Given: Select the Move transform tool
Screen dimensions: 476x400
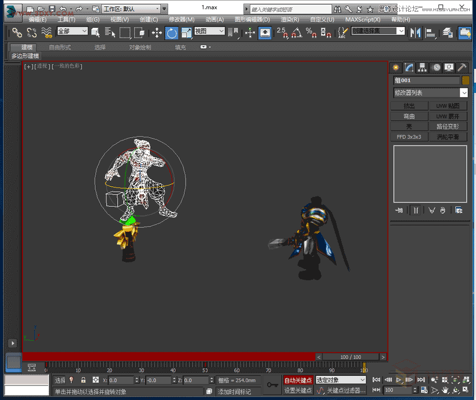Looking at the screenshot, I should (x=157, y=33).
